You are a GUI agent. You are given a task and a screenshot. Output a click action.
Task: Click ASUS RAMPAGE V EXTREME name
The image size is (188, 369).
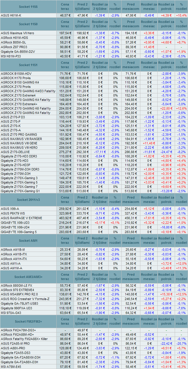[21, 218]
